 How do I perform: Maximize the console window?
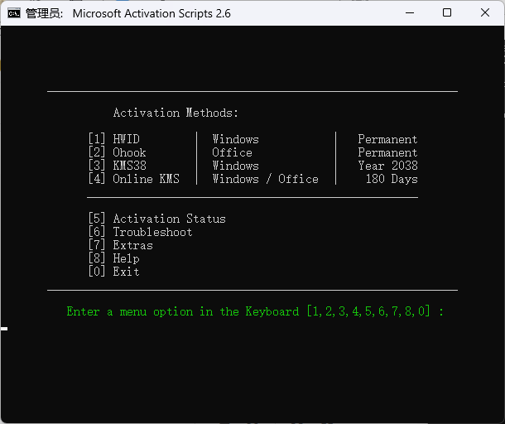click(x=447, y=13)
